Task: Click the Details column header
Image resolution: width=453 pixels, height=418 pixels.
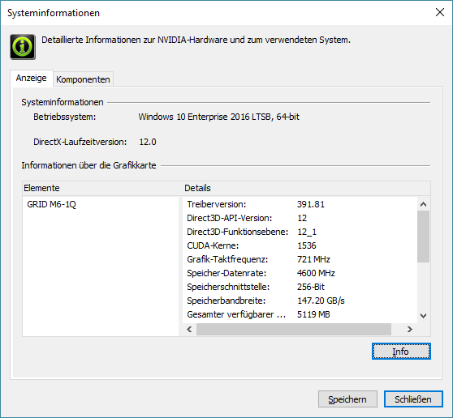Action: click(x=306, y=188)
